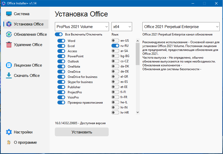Click the download arrow icon for Скачать Office

click(9, 76)
